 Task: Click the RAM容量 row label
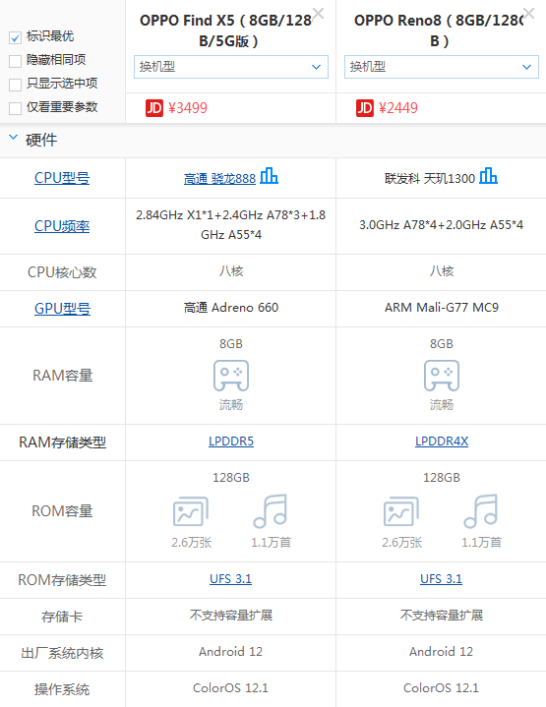point(63,376)
